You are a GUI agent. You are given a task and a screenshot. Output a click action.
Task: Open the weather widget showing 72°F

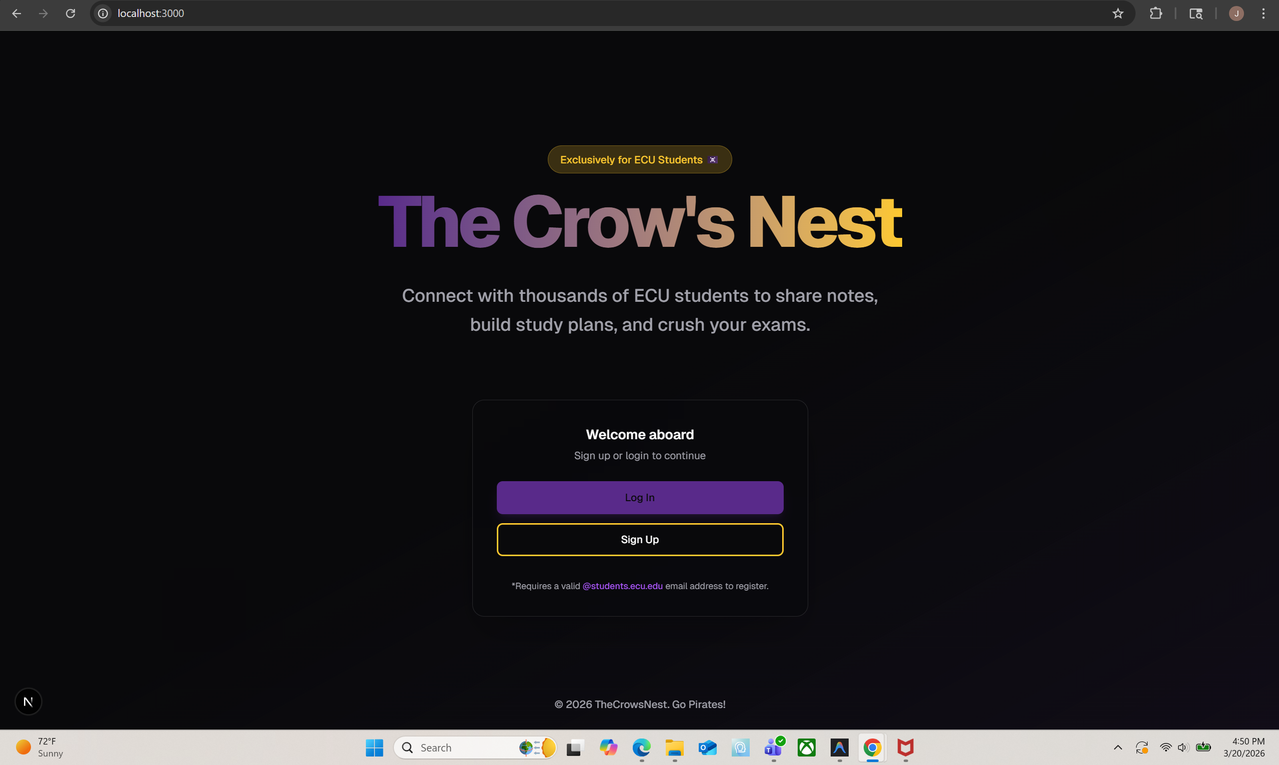pos(39,748)
